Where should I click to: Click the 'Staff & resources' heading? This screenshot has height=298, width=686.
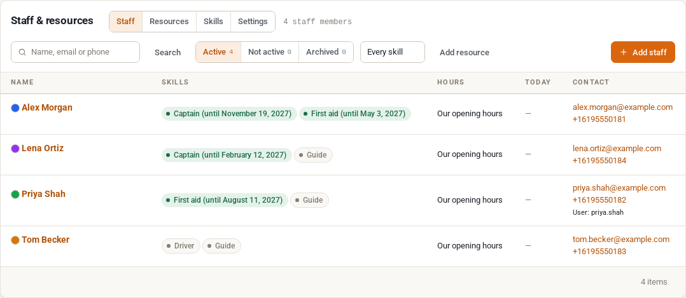52,20
